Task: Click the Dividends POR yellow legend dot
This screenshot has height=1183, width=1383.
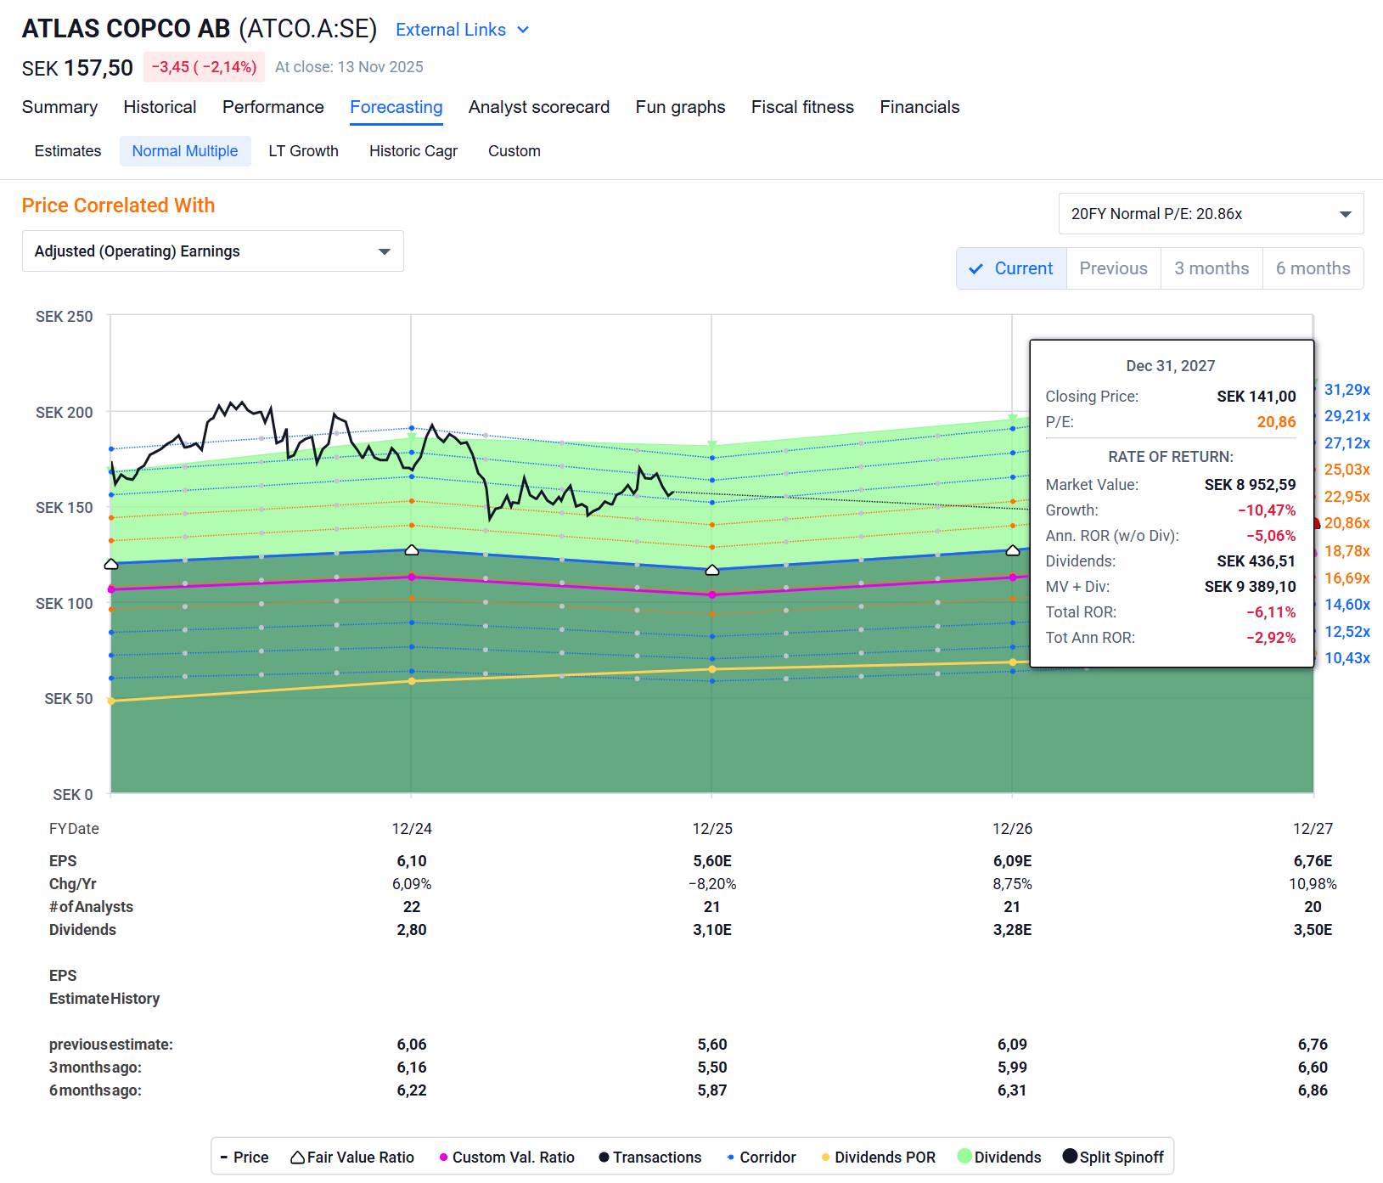Action: tap(824, 1157)
